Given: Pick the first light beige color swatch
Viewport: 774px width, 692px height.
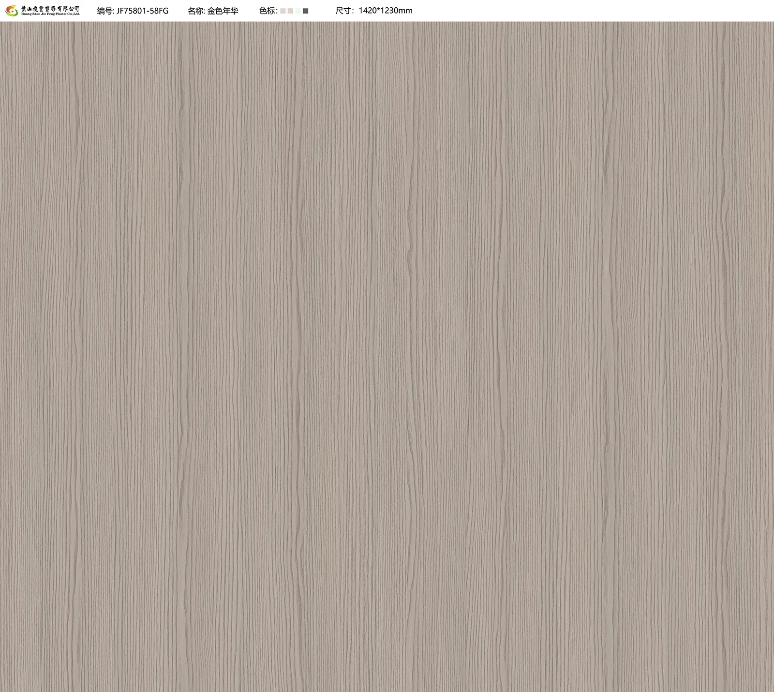Looking at the screenshot, I should point(283,11).
